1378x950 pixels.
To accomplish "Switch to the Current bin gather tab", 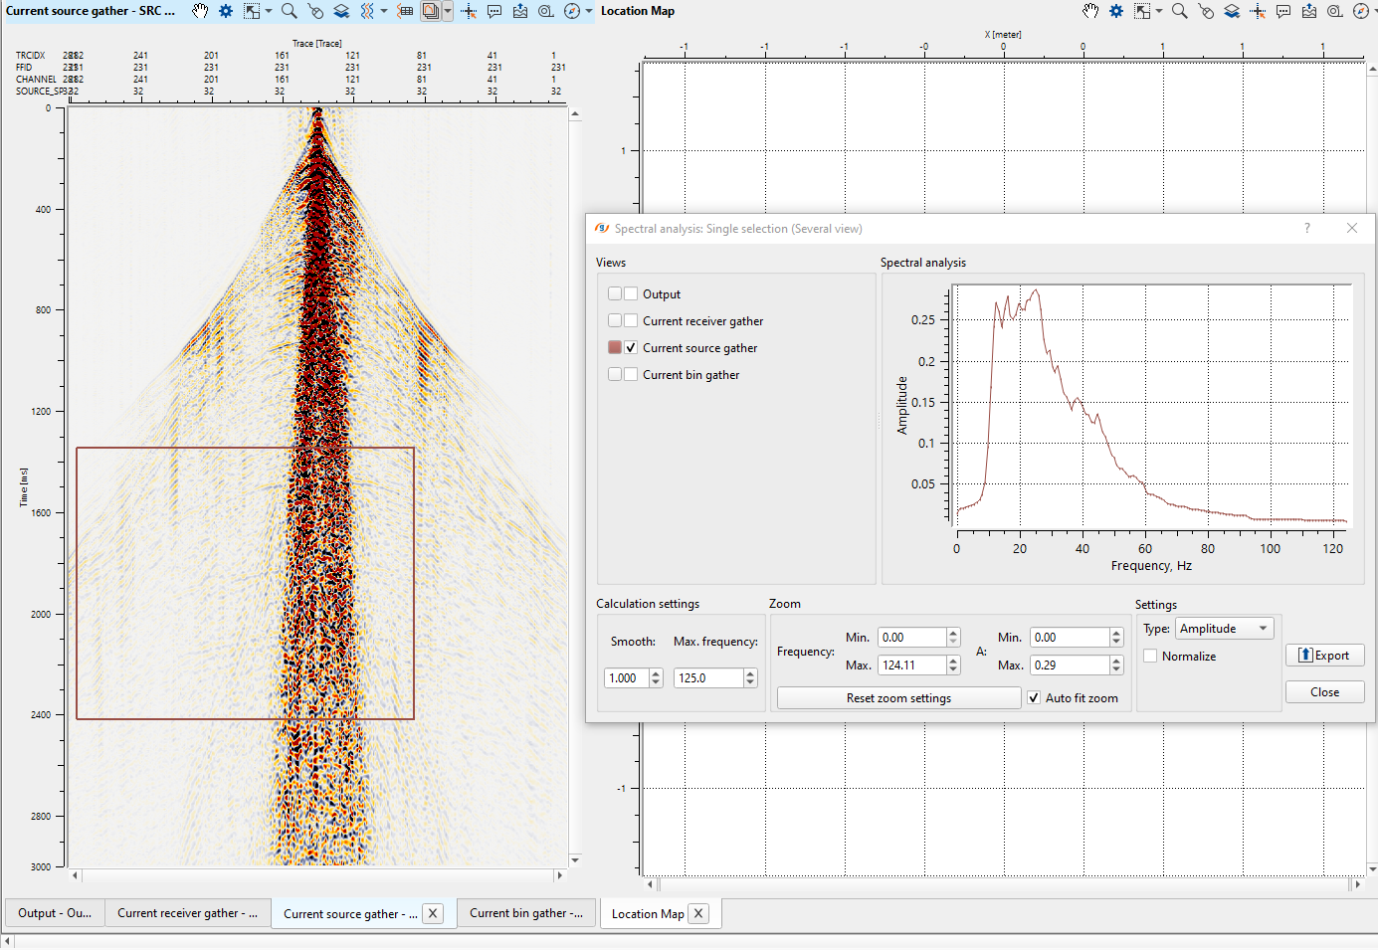I will pos(525,913).
